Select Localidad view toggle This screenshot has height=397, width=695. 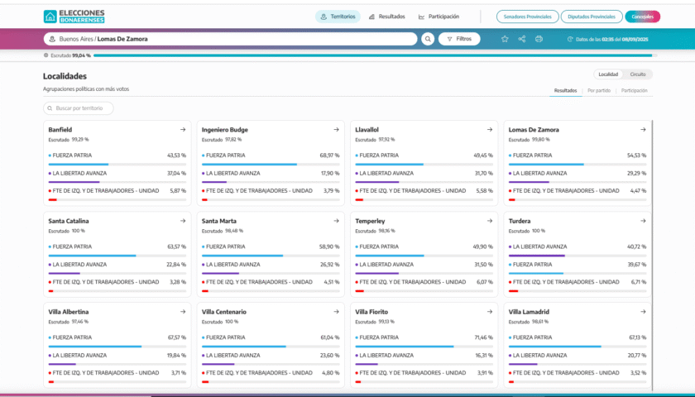[x=609, y=74]
